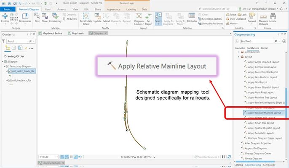Toggle All Layers option
The width and height of the screenshot is (289, 168).
(x=70, y=19)
